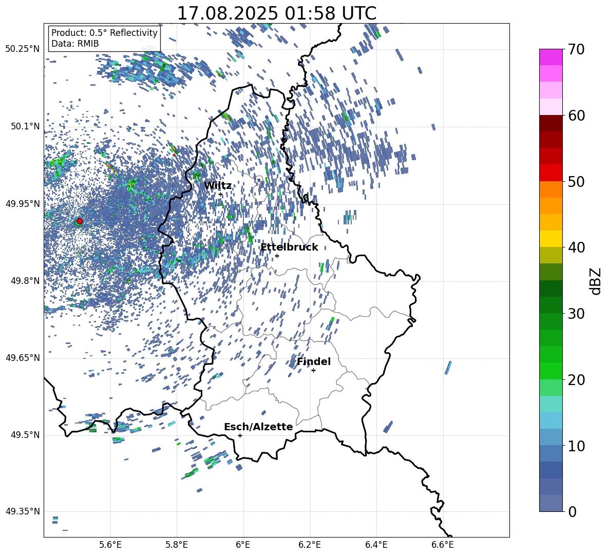608x555 pixels.
Task: Select the Findel label
Action: tap(314, 361)
